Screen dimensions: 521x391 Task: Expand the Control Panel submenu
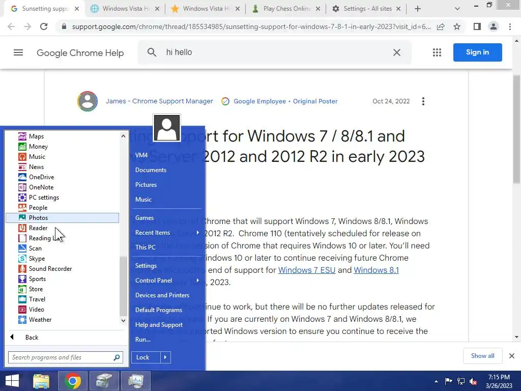click(x=167, y=281)
